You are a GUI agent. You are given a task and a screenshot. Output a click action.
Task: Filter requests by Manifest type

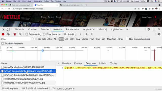pyautogui.click(x=111, y=39)
